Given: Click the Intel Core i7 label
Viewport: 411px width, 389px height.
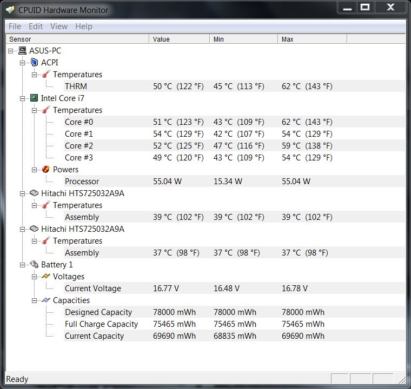Looking at the screenshot, I should (62, 98).
